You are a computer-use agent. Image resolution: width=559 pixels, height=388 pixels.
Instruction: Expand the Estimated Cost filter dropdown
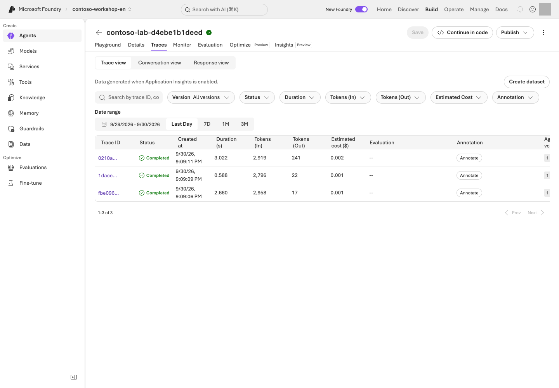click(x=459, y=97)
